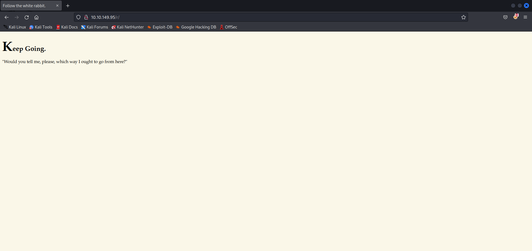Screen dimensions: 532x251
Task: Open the Kali NetHunter bookmark
Action: [128, 27]
